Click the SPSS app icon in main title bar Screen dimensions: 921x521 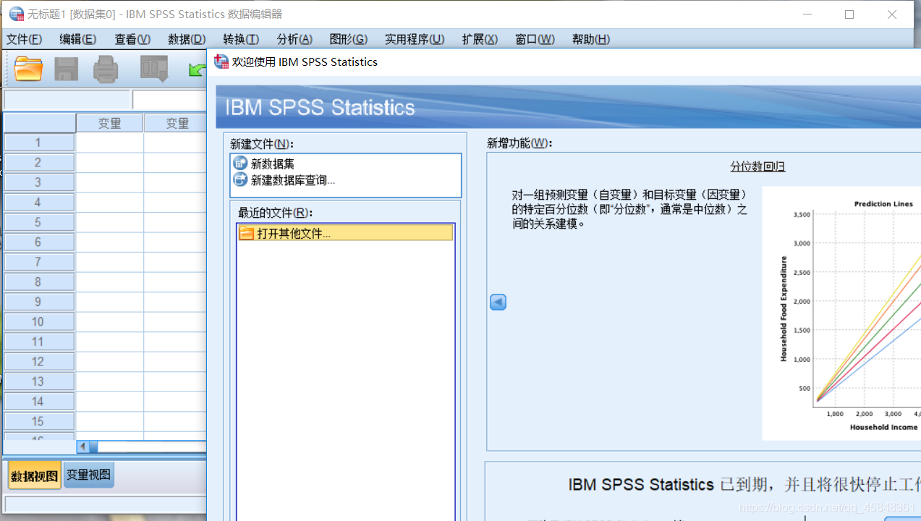click(16, 14)
